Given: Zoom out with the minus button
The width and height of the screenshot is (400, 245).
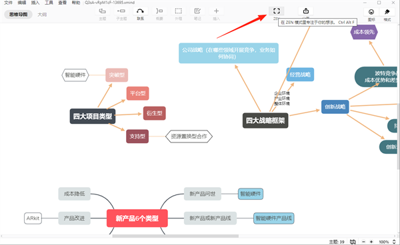Looking at the screenshot, I should click(363, 242).
